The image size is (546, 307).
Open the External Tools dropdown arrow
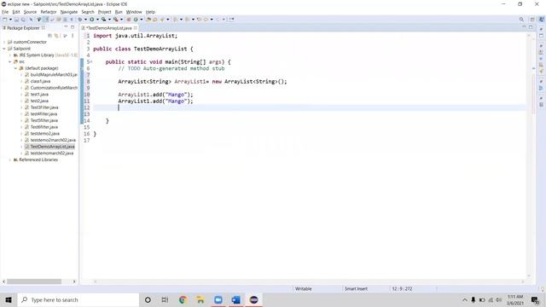point(121,20)
